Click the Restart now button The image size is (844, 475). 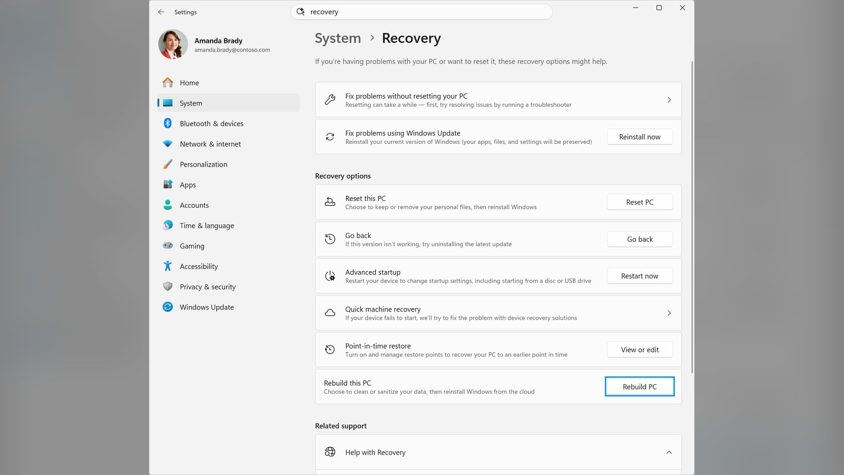pos(640,276)
